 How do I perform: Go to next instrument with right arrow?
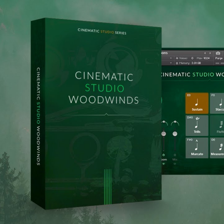[x=210, y=53]
